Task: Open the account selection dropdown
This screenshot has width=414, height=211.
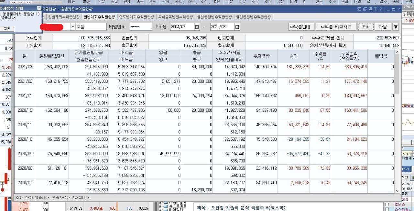Action: coord(72,27)
